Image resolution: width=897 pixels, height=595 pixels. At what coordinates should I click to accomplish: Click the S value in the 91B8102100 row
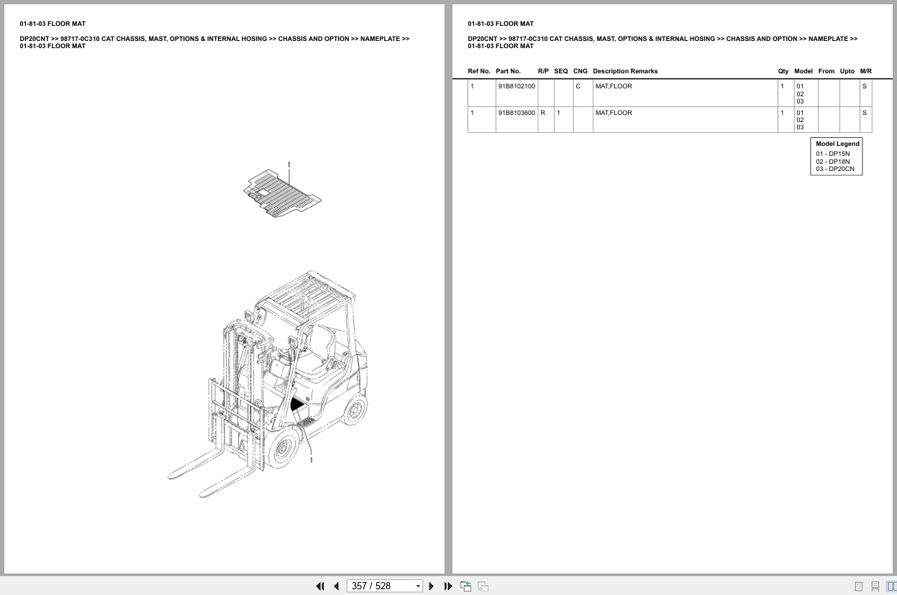(865, 86)
